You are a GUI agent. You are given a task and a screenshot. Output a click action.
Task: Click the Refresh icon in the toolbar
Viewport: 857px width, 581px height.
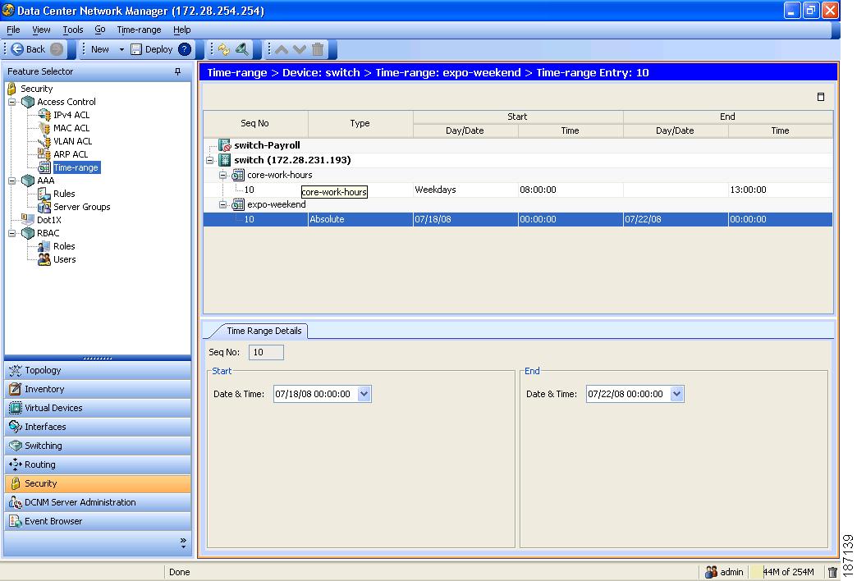tap(224, 49)
